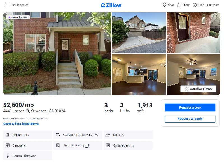Click Request to apply button
Viewport: 224px width, 162px height.
tap(190, 118)
